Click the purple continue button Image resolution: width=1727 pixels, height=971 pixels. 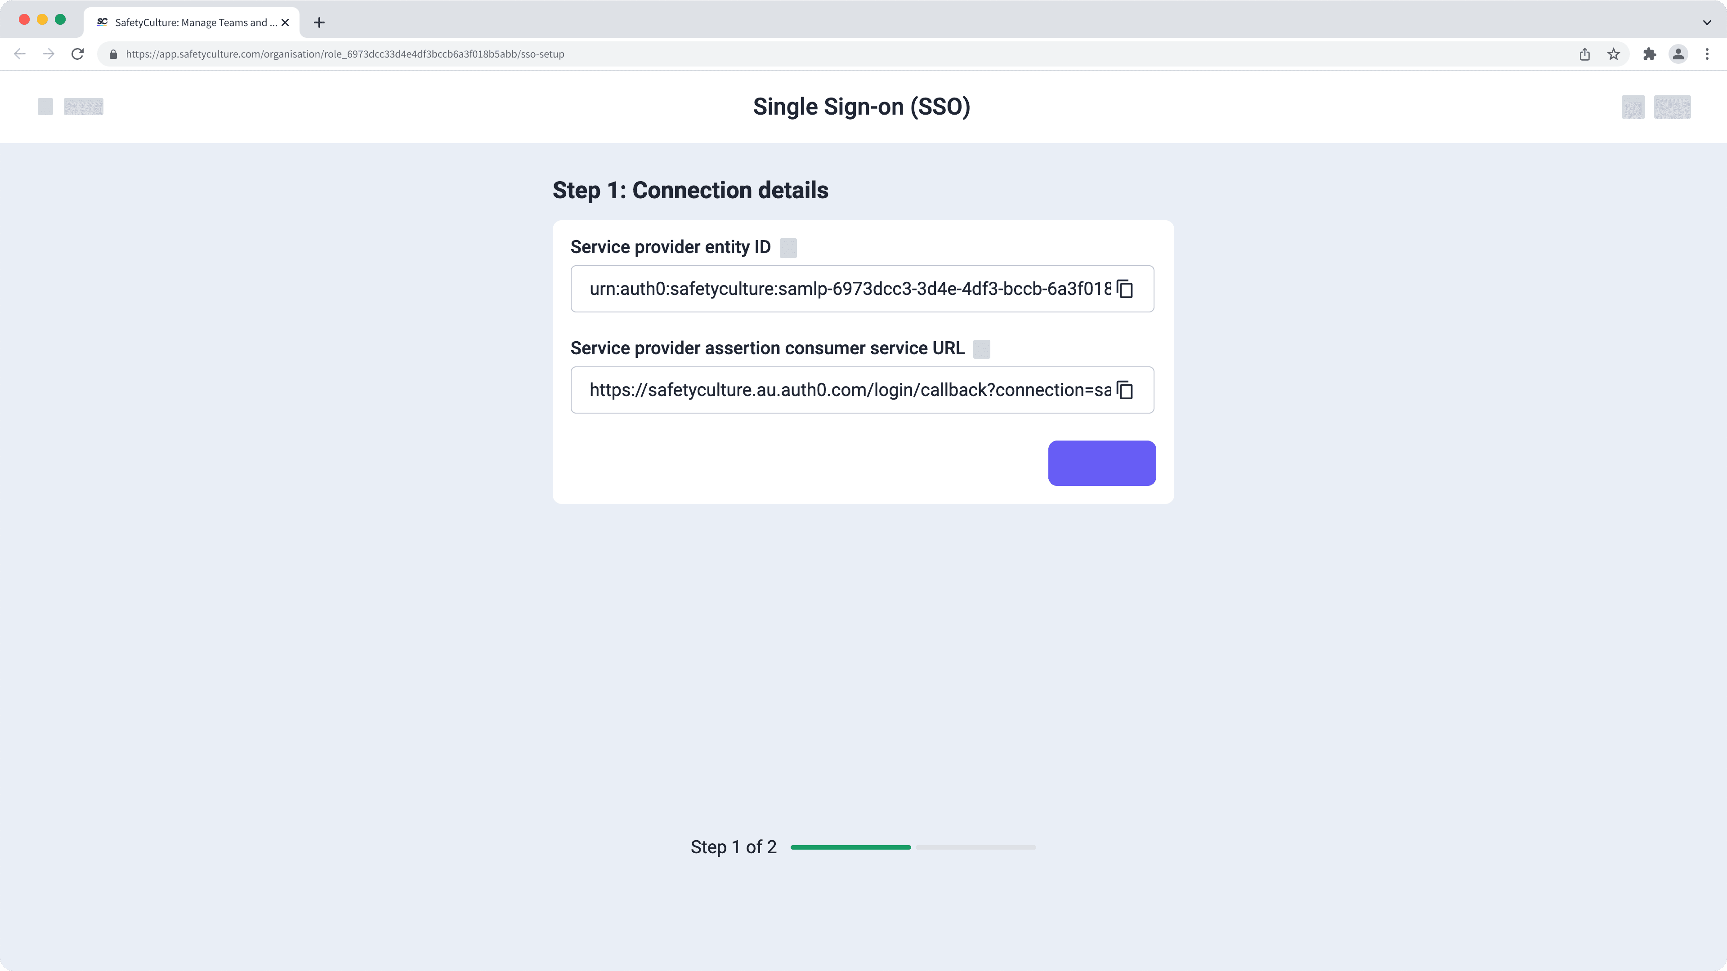click(1101, 463)
